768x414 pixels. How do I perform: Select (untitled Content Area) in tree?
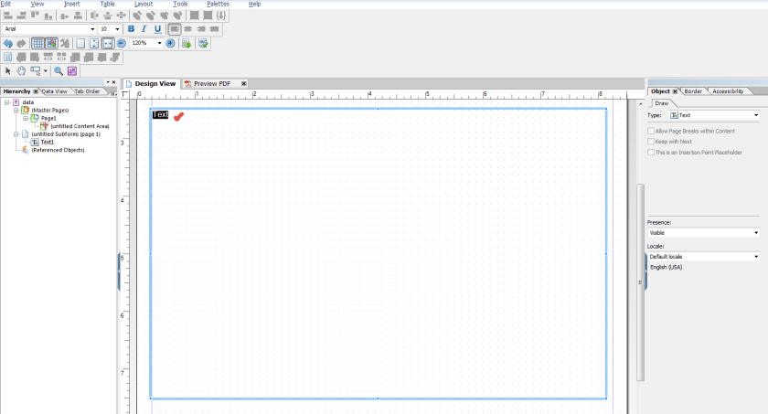click(x=80, y=126)
